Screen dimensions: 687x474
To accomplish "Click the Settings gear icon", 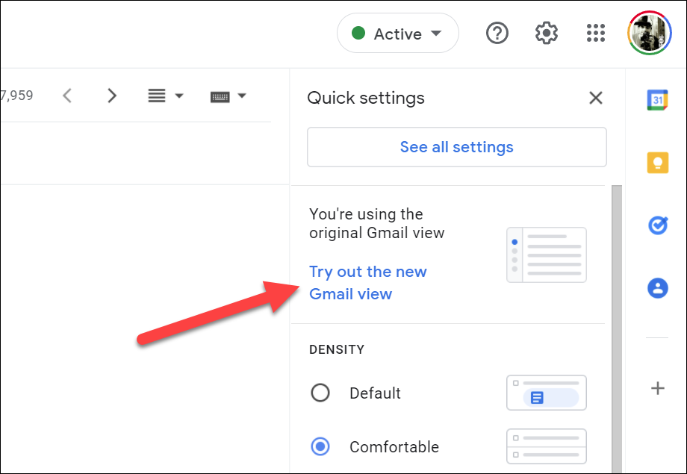I will [547, 34].
